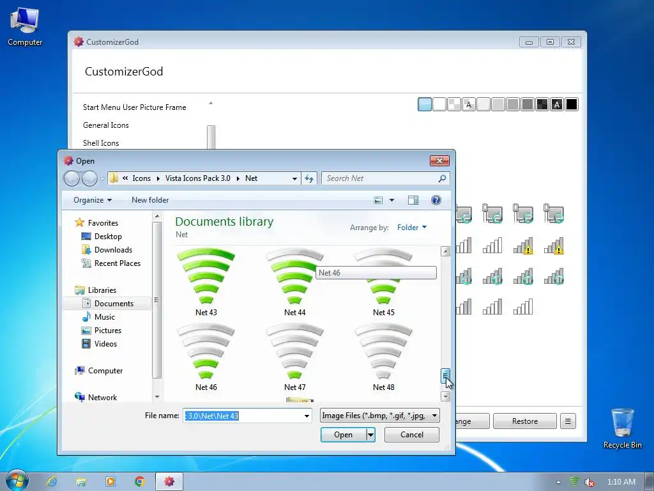Expand the Open button split arrow

[370, 435]
